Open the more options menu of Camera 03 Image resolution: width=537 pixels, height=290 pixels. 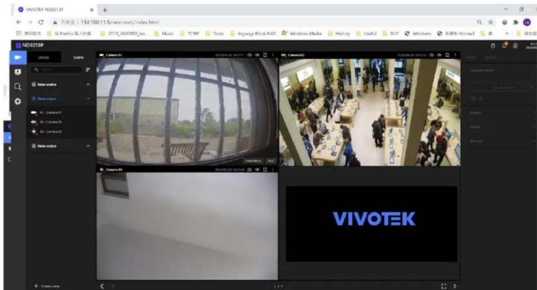273,170
